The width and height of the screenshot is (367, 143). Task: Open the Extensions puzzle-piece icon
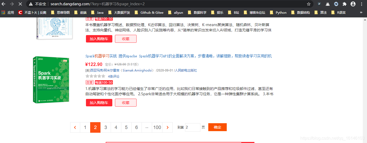pyautogui.click(x=344, y=4)
